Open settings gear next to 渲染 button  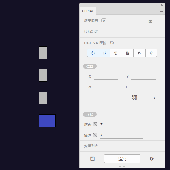(152, 159)
